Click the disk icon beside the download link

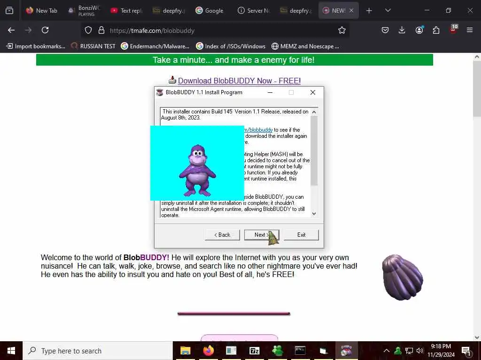[172, 80]
